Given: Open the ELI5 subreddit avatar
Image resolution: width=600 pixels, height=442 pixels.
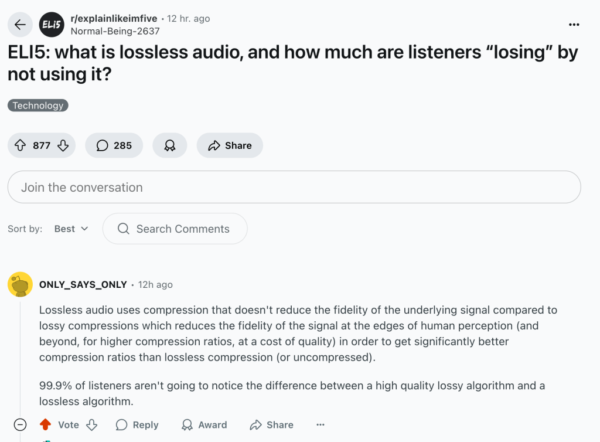Looking at the screenshot, I should click(x=50, y=24).
